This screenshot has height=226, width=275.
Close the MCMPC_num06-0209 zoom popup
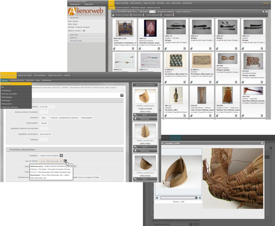[262, 143]
